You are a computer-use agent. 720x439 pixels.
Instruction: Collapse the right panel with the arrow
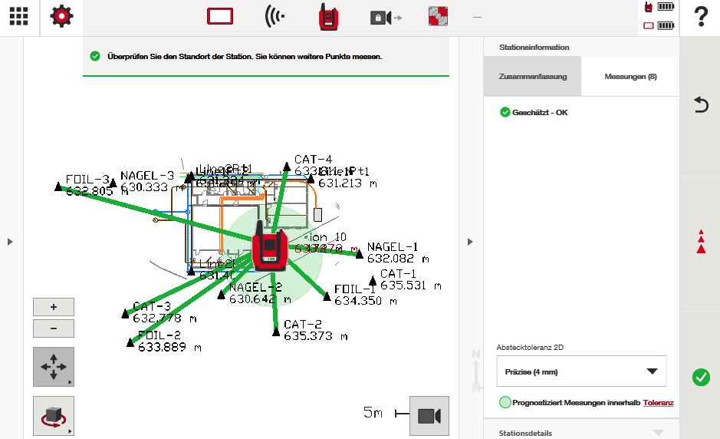(x=470, y=242)
